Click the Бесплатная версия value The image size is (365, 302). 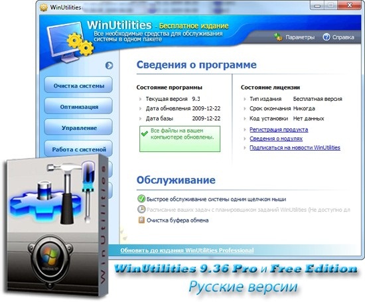point(317,99)
